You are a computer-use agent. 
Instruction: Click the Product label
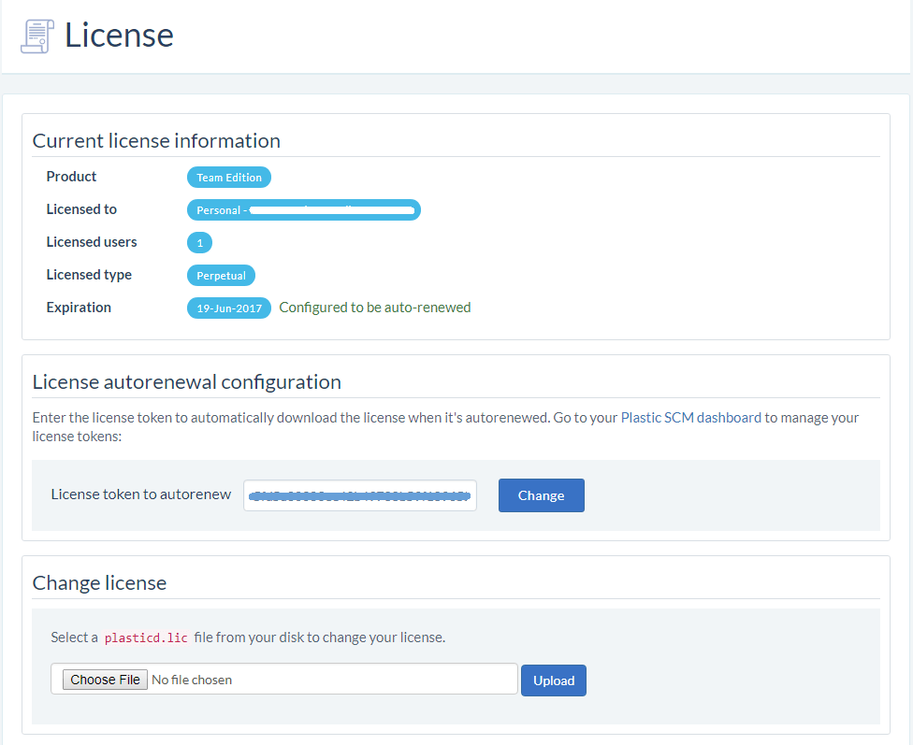click(71, 177)
